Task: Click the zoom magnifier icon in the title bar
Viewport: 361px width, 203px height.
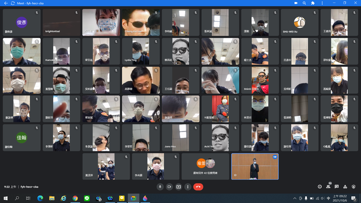Action: click(x=304, y=3)
